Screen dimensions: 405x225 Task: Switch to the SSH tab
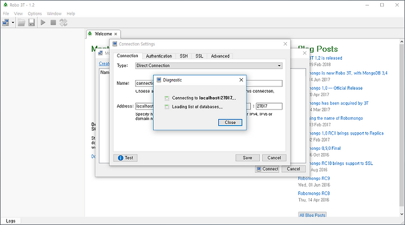tap(183, 56)
